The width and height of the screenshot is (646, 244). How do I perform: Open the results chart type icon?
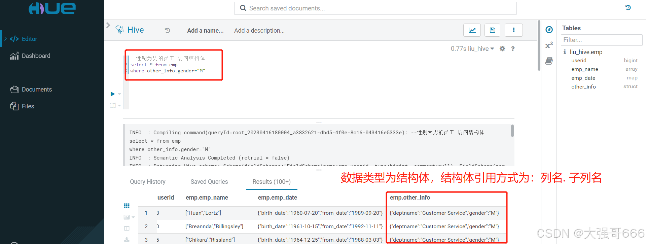pos(127,217)
